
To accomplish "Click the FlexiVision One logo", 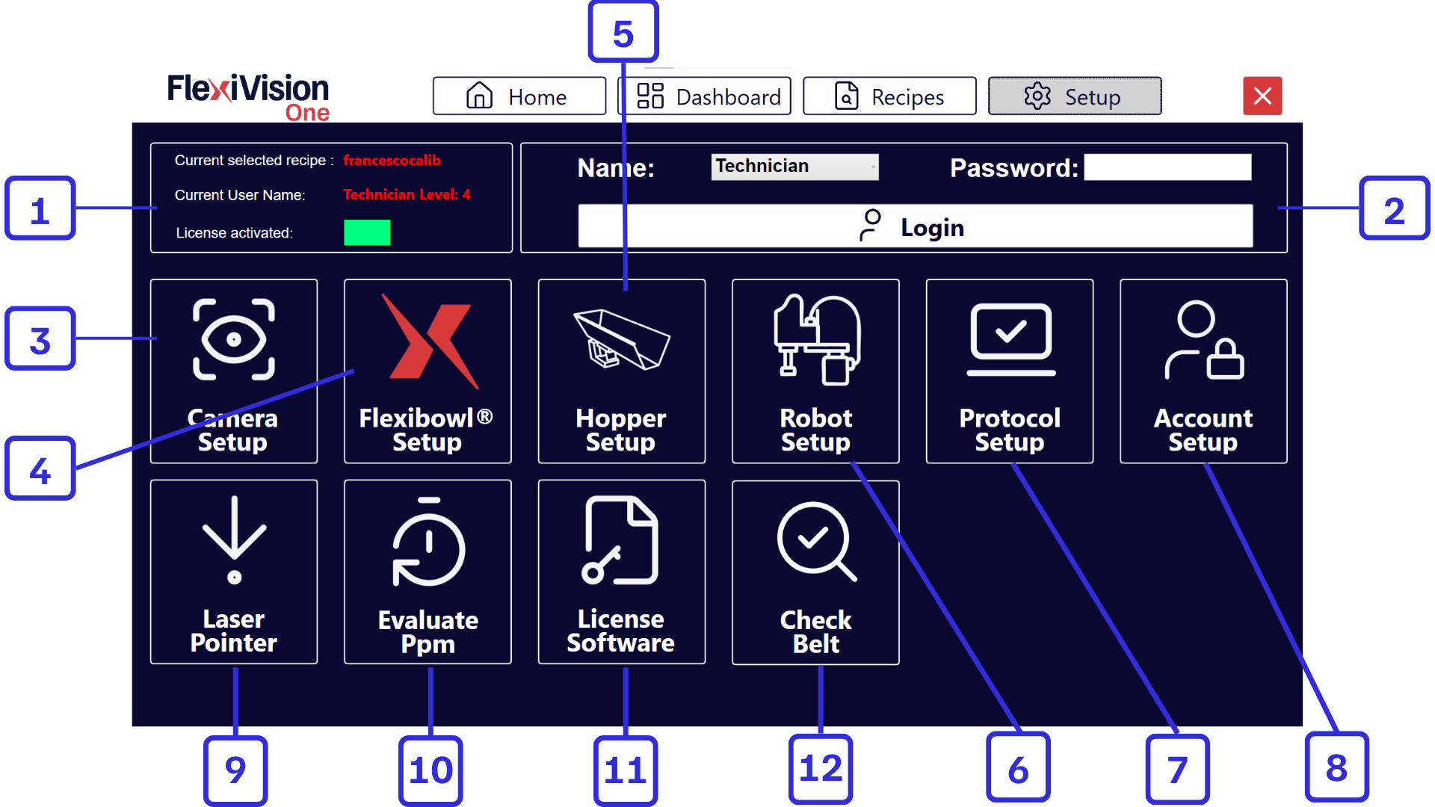I will 248,97.
